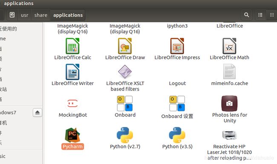
Task: Click the Python (v3.5) label text
Action: click(x=177, y=147)
